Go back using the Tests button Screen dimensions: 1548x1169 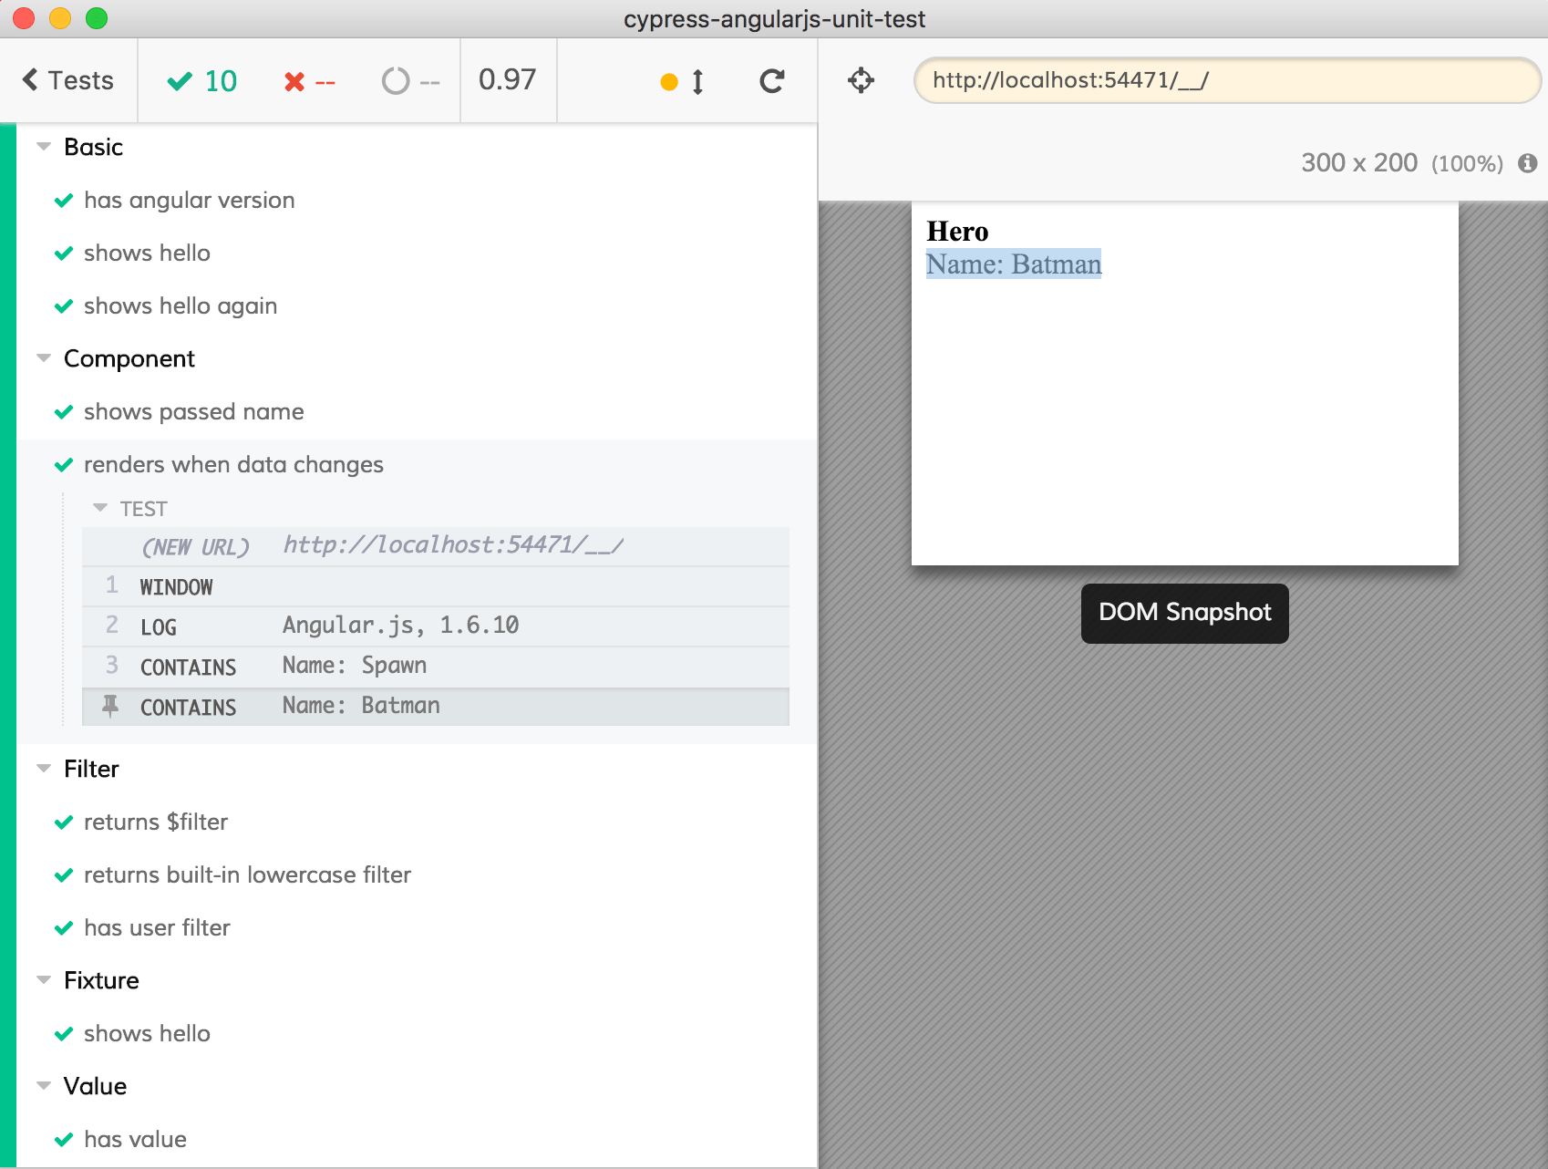click(x=70, y=80)
